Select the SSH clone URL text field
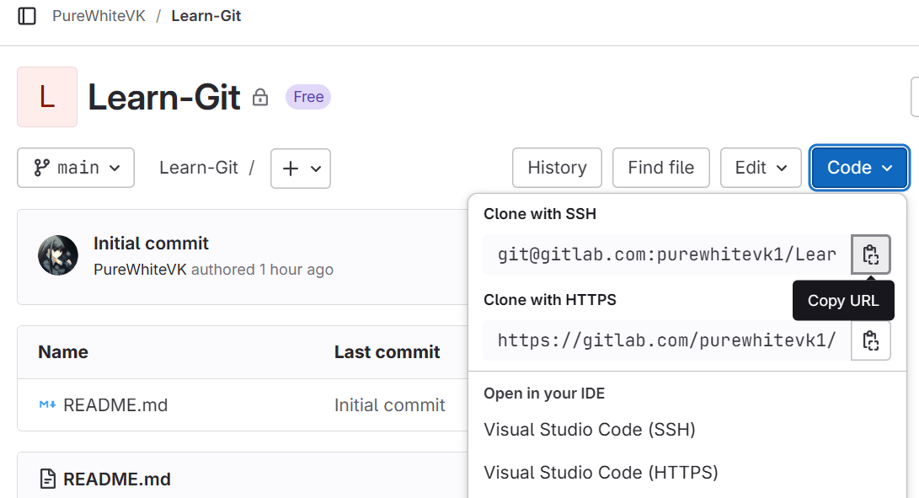The height and width of the screenshot is (498, 919). pos(666,254)
